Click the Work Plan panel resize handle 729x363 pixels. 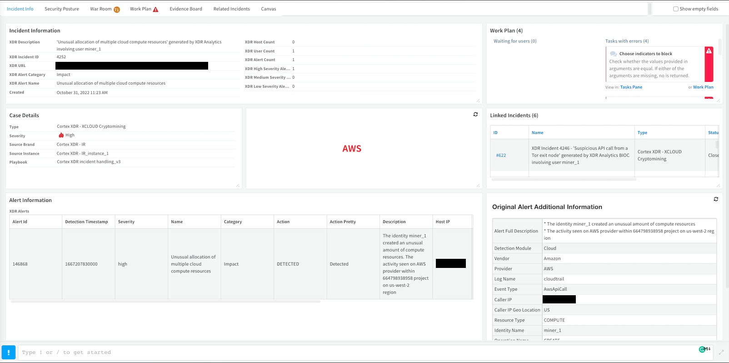(718, 101)
